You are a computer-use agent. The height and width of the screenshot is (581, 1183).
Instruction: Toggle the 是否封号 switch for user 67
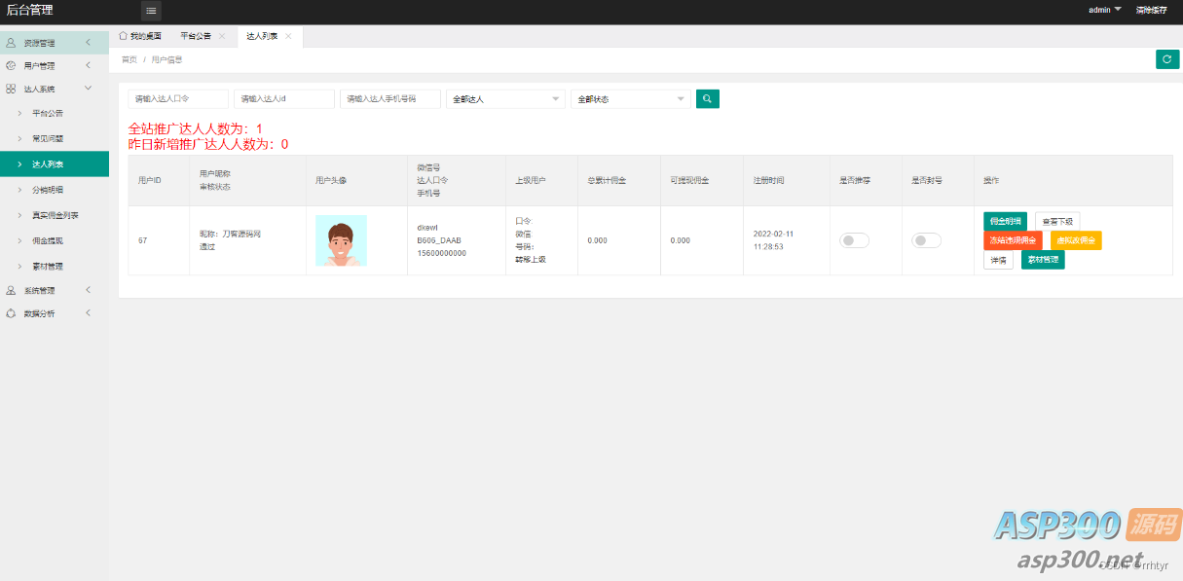click(926, 240)
